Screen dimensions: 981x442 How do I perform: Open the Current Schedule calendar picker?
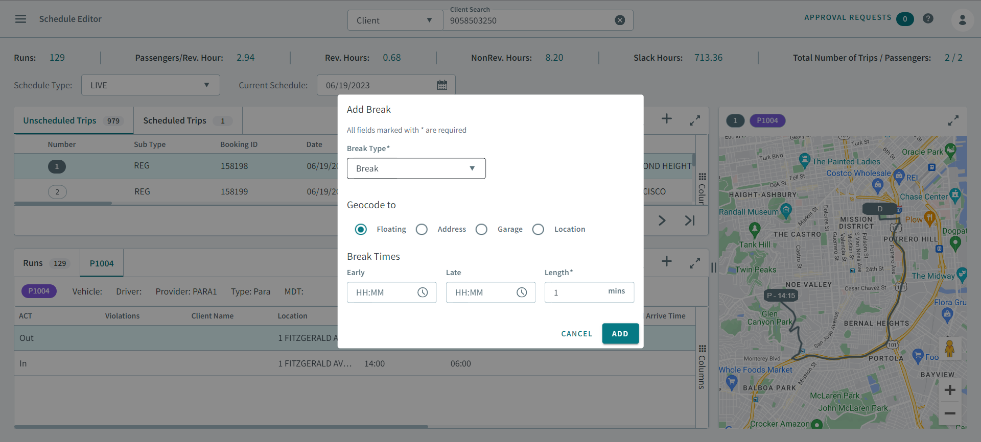point(442,85)
